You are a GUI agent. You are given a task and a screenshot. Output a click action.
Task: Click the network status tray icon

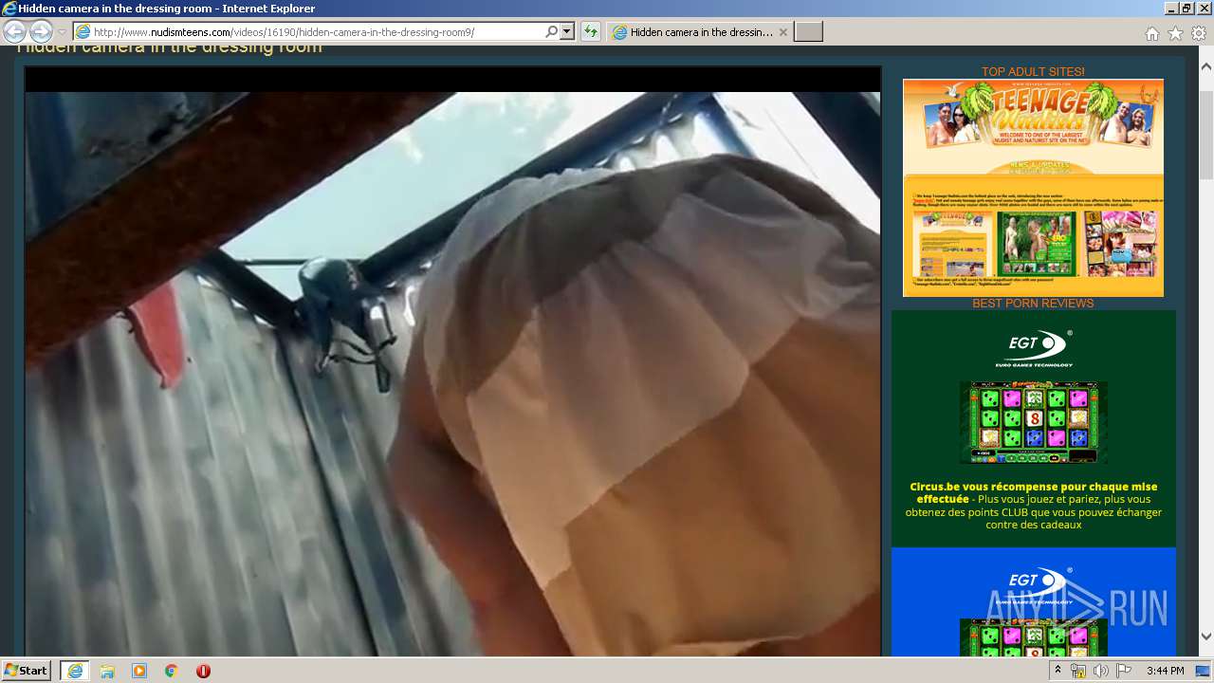click(1078, 671)
